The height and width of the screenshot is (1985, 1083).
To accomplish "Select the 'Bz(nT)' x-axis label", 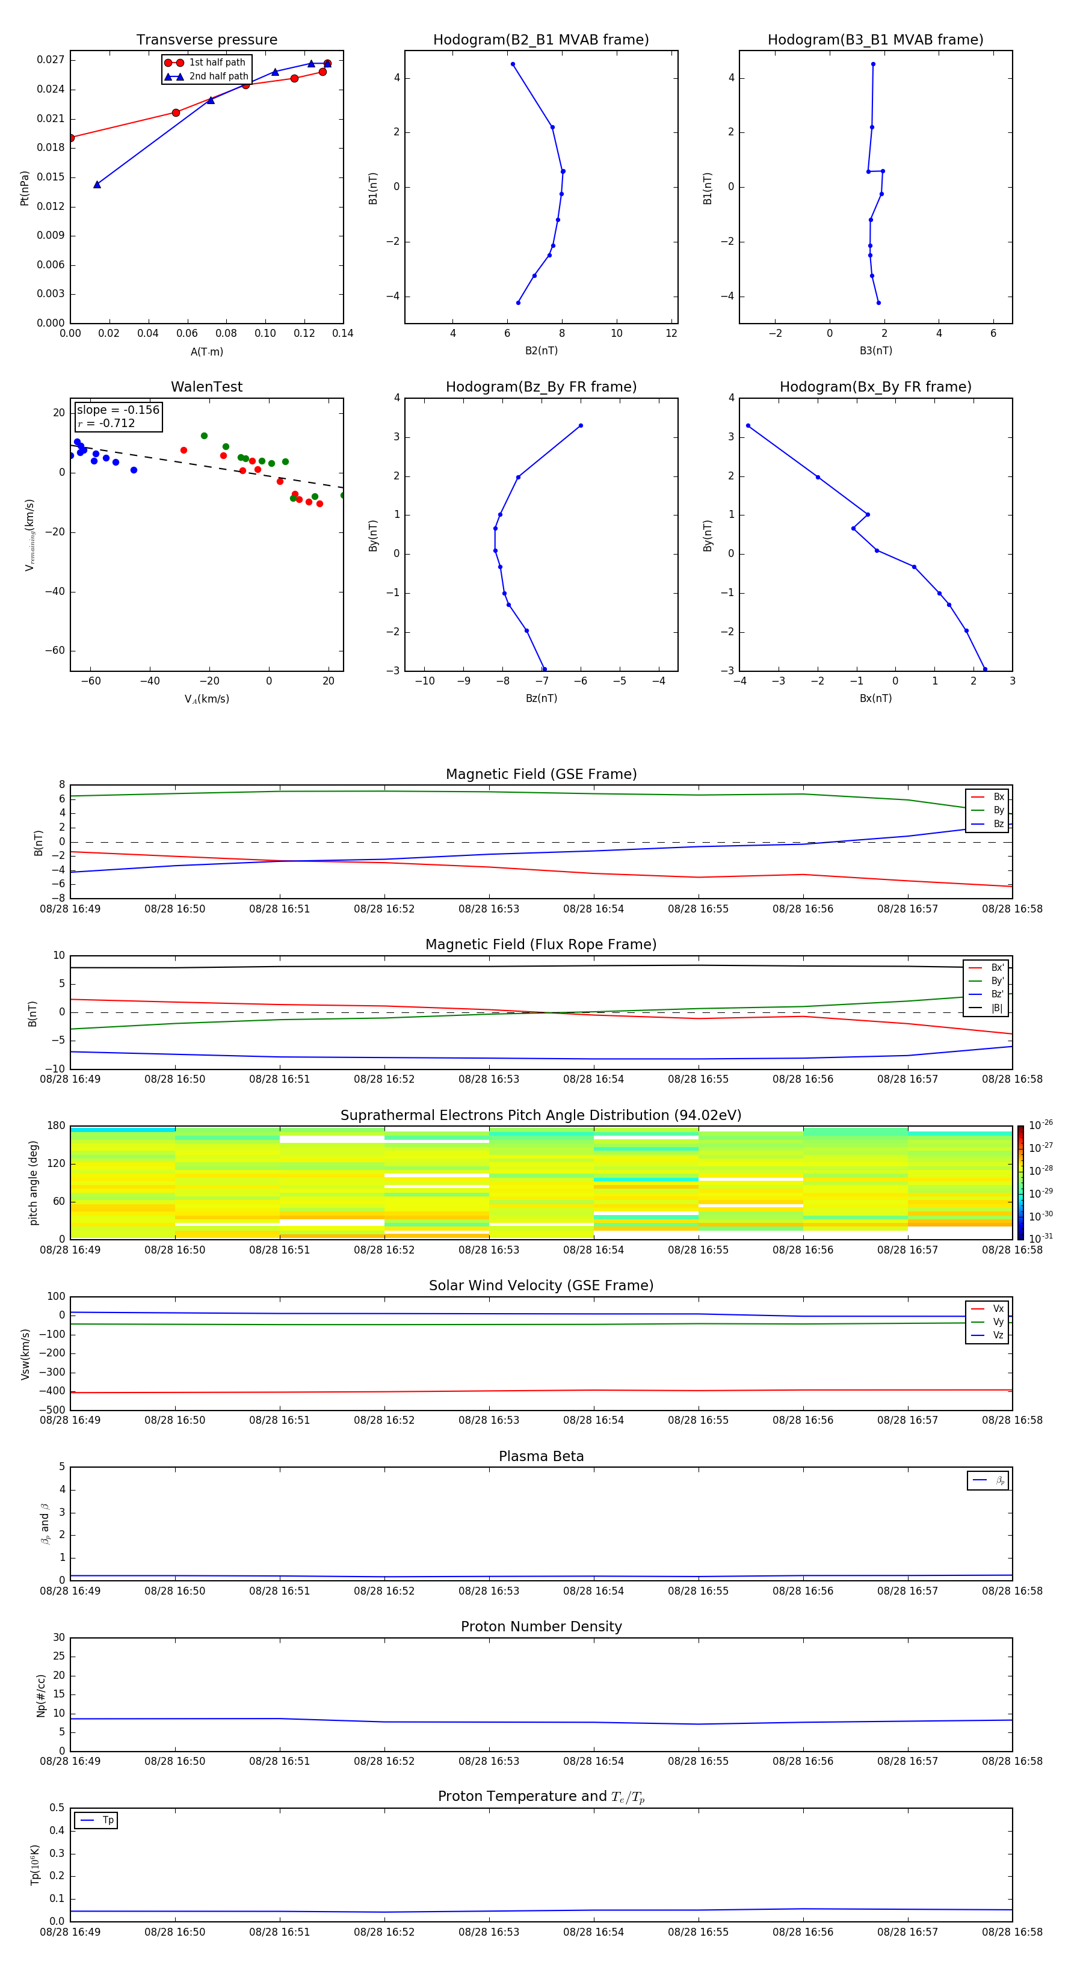I will 541,698.
